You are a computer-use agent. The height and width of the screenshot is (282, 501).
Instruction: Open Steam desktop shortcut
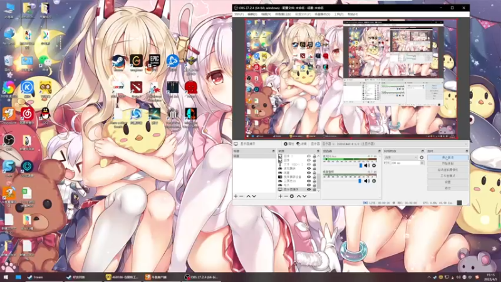(118, 63)
